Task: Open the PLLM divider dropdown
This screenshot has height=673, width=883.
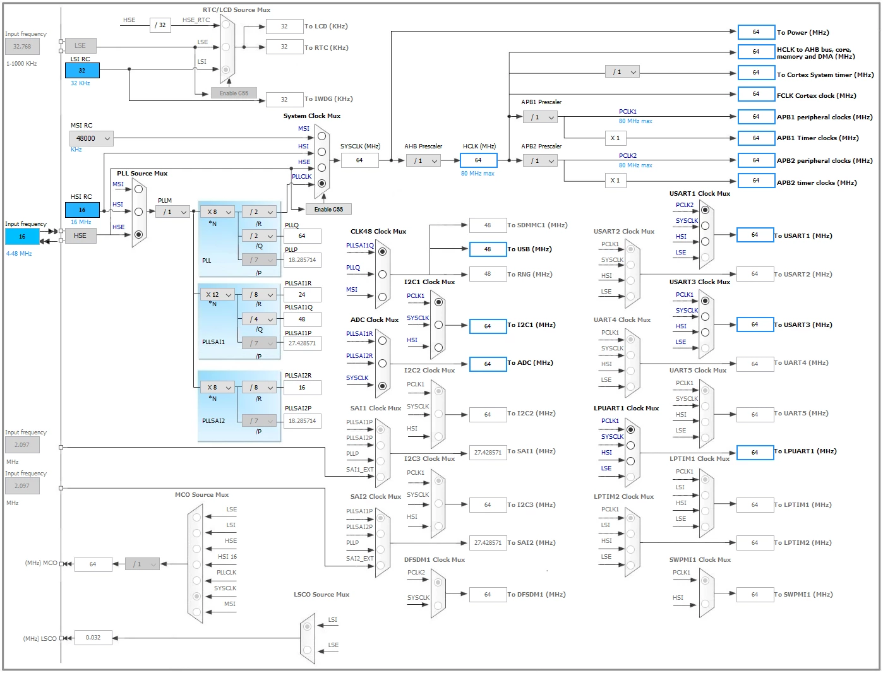Action: (172, 212)
